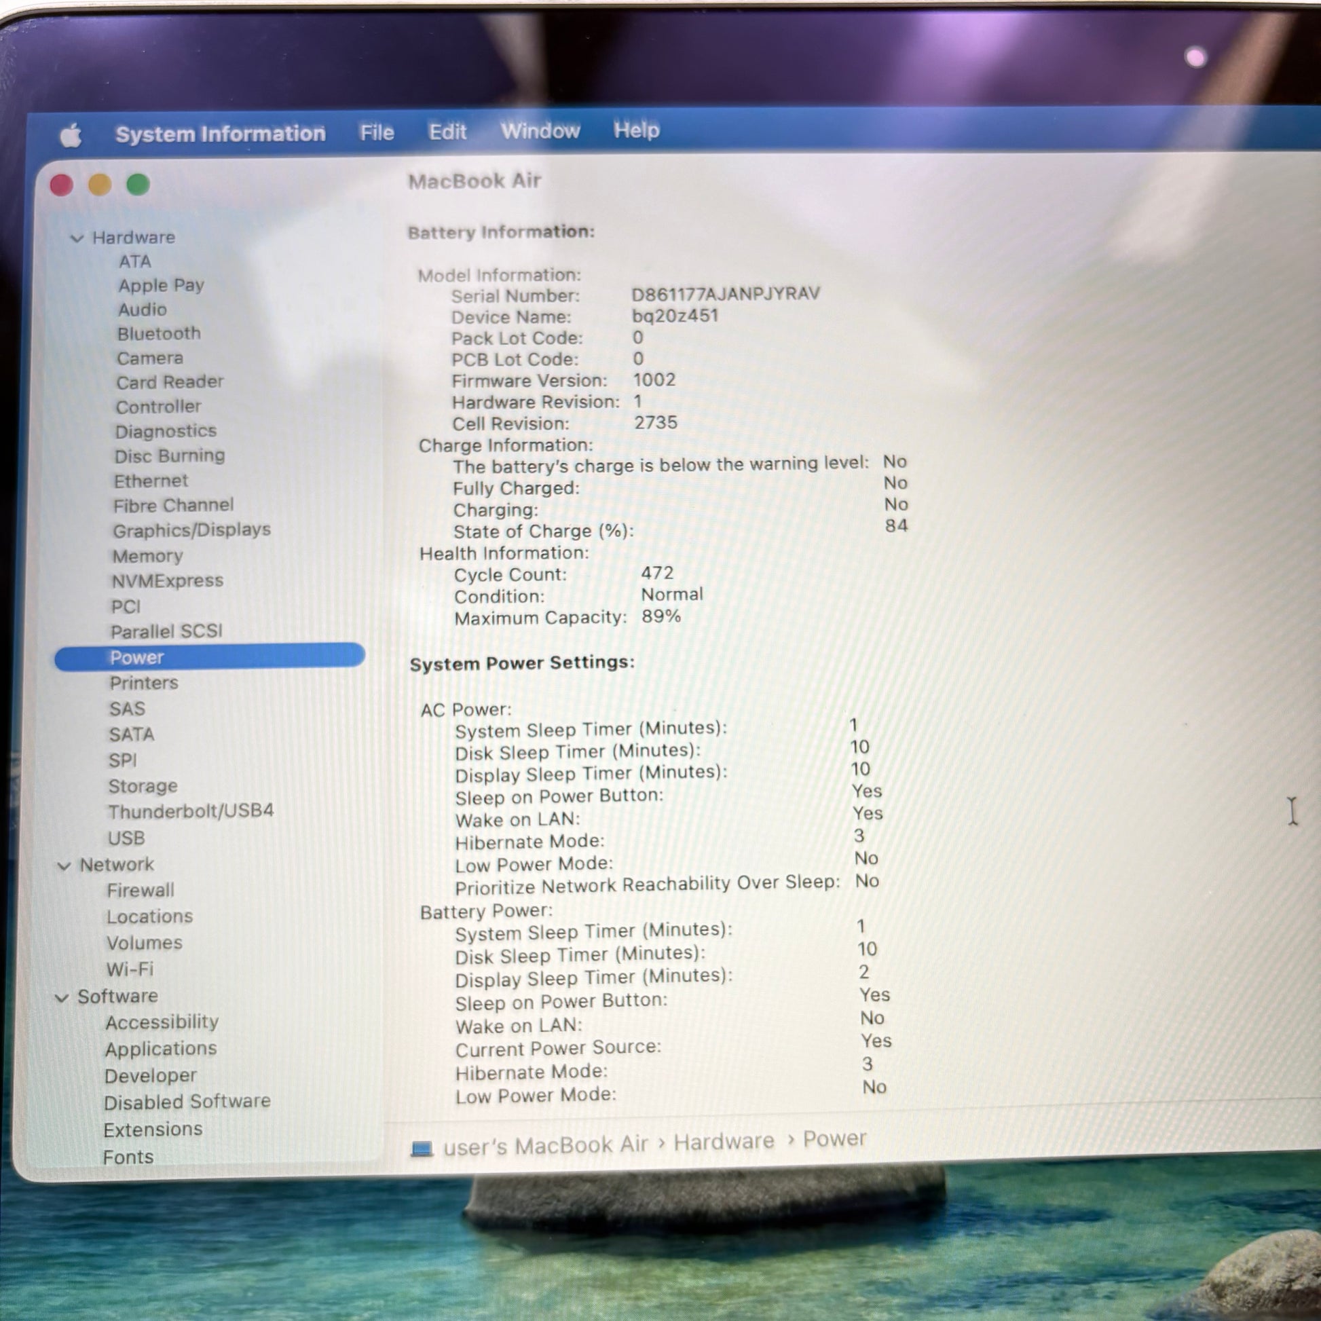The image size is (1321, 1321).
Task: Select Applications under Software
Action: click(161, 1048)
